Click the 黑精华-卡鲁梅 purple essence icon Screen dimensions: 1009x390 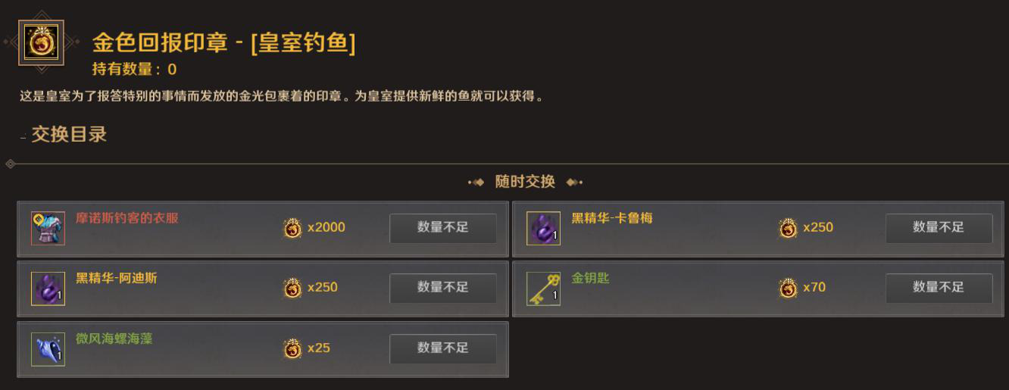(x=543, y=228)
